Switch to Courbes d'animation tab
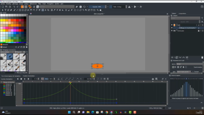 (29, 76)
